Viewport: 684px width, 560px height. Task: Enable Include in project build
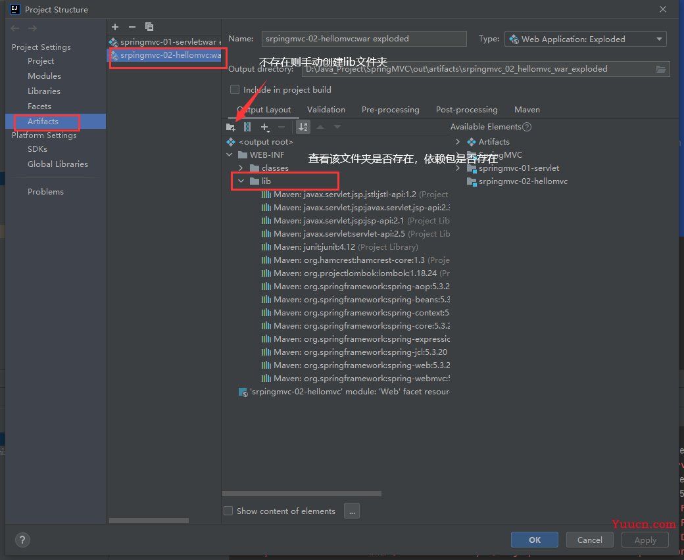(235, 90)
